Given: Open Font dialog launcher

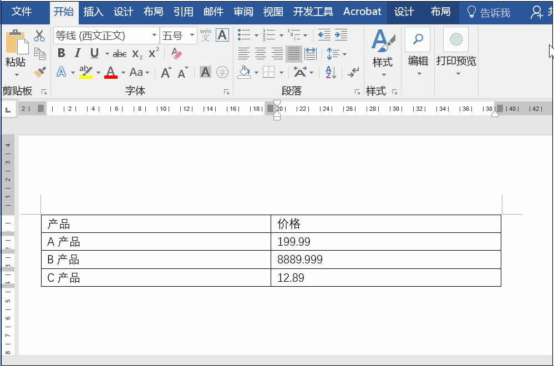Looking at the screenshot, I should click(x=226, y=92).
